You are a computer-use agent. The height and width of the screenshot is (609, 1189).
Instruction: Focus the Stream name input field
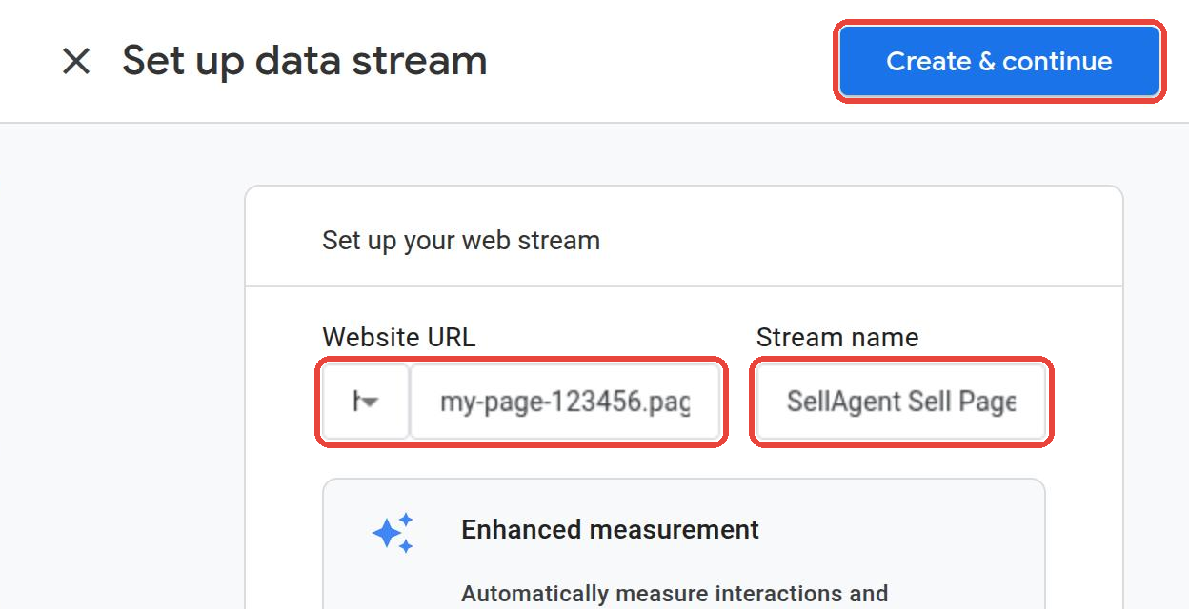point(901,402)
